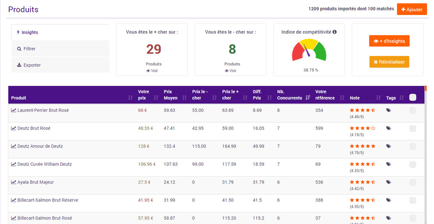The width and height of the screenshot is (434, 224).
Task: Click the 164.99 highest price for Deutz Amour de Deutz
Action: [229, 146]
